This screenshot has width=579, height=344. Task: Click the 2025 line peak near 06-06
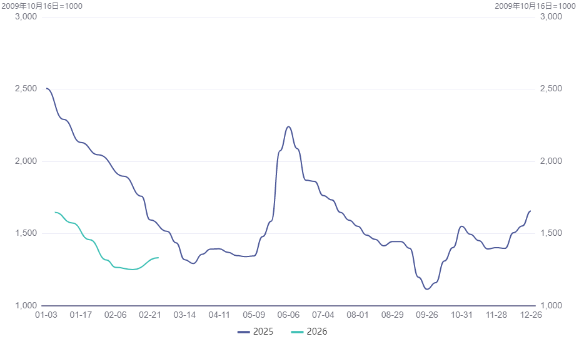[288, 126]
